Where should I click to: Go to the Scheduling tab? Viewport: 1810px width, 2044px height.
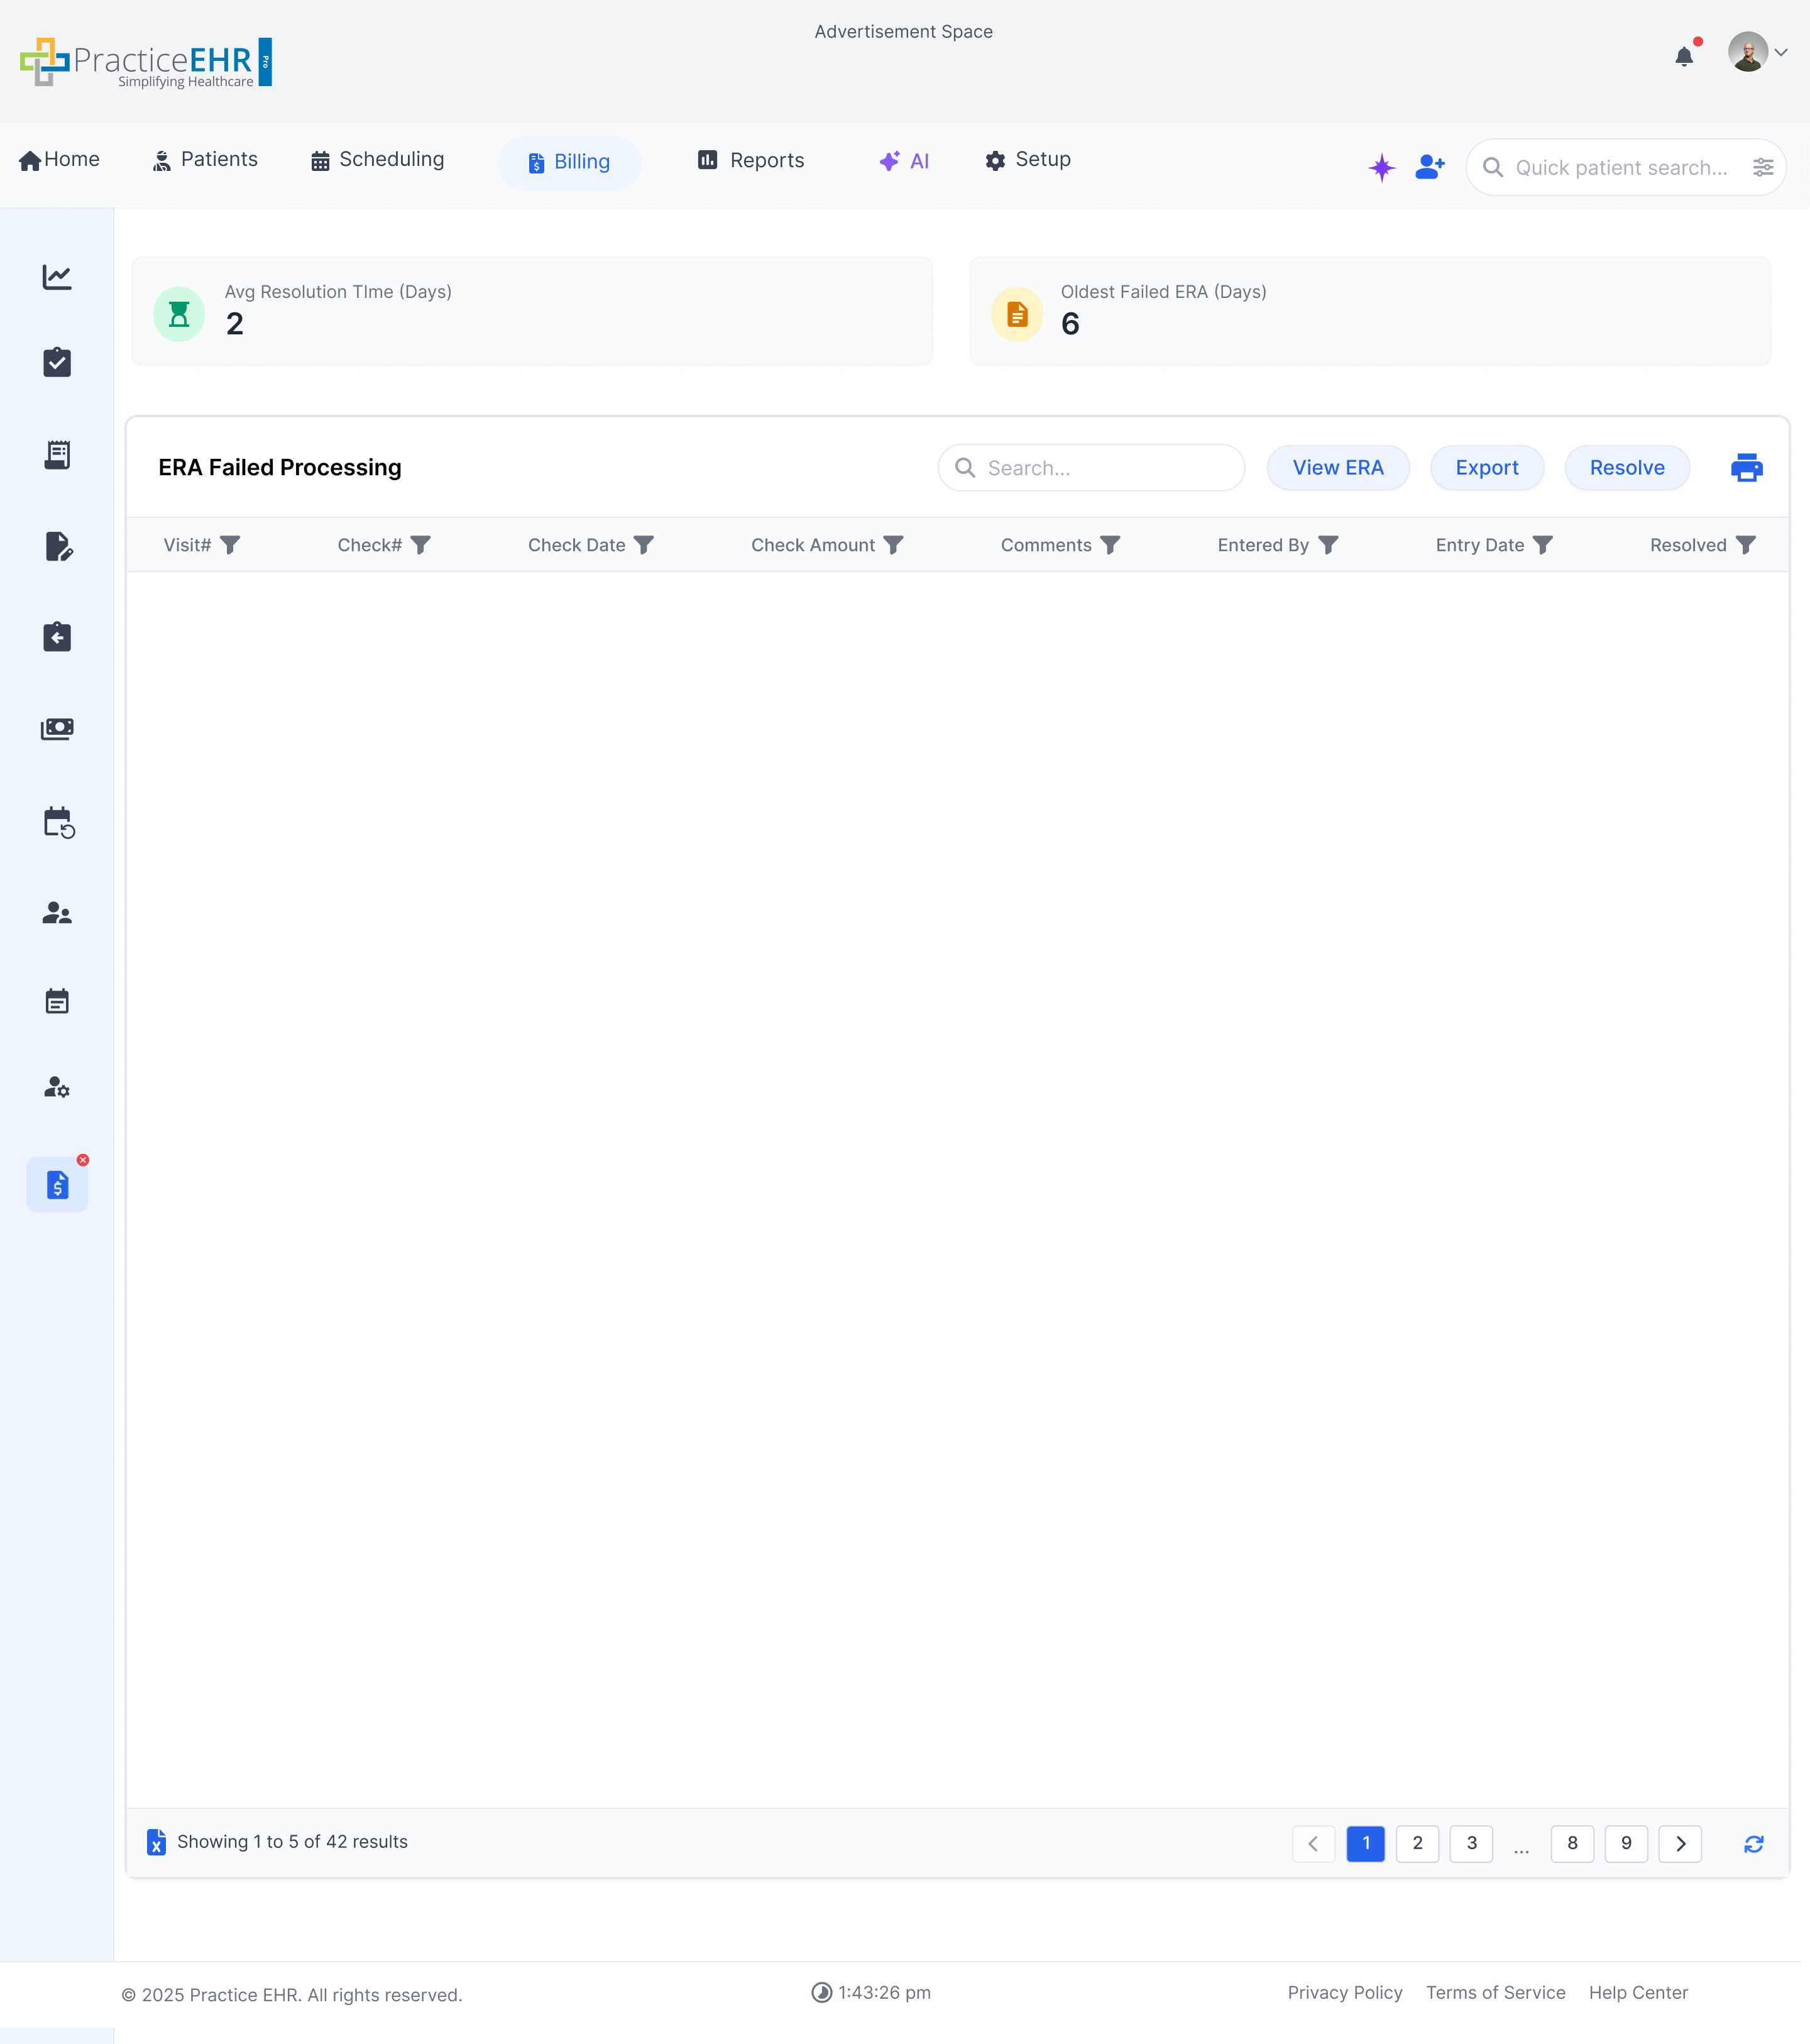point(377,160)
